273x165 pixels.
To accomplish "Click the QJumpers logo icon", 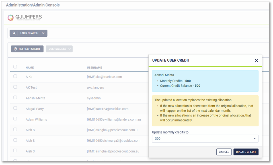I will tap(11, 18).
